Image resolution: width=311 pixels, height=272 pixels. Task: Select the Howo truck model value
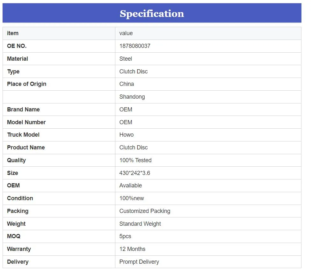pos(127,135)
